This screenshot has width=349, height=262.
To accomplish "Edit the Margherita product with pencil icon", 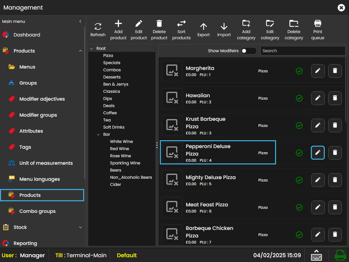I will coord(318,71).
